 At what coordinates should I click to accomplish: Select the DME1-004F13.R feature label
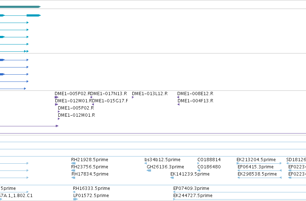point(195,101)
